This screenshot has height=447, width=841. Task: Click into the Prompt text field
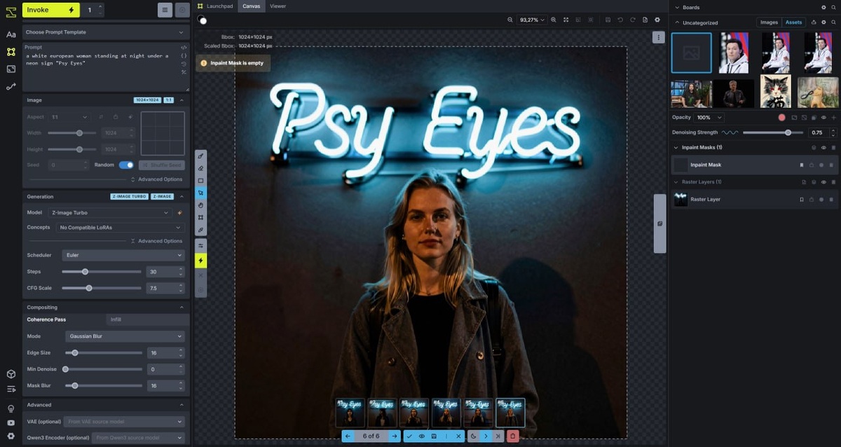point(102,70)
